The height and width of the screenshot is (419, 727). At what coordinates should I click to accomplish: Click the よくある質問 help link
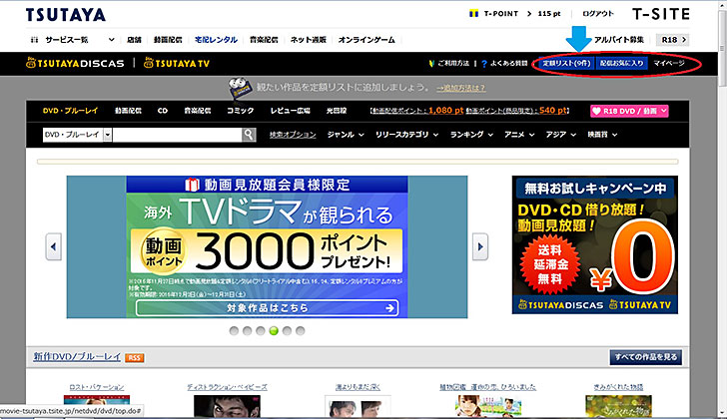point(505,63)
